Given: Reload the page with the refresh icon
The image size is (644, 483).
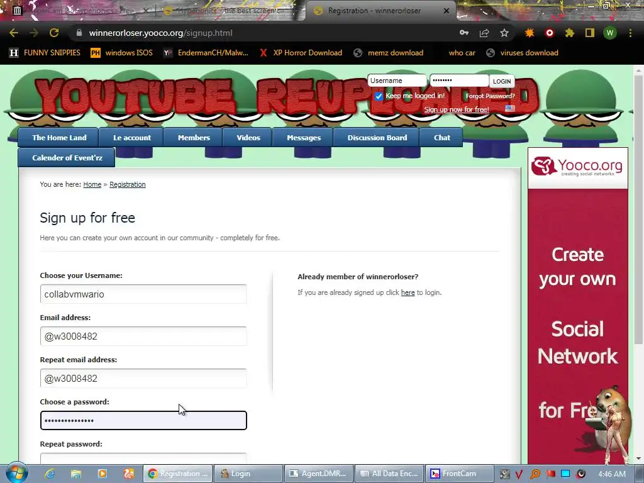Looking at the screenshot, I should tap(54, 33).
